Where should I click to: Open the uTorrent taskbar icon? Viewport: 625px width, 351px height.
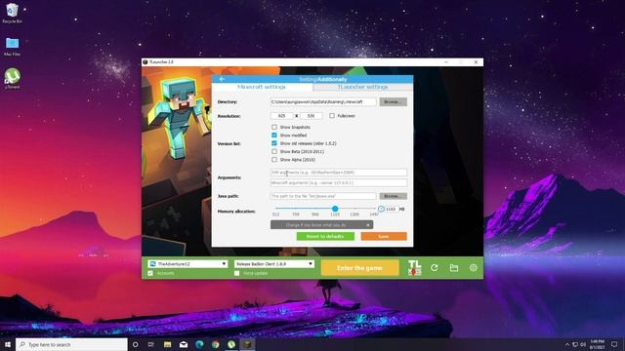pyautogui.click(x=231, y=344)
